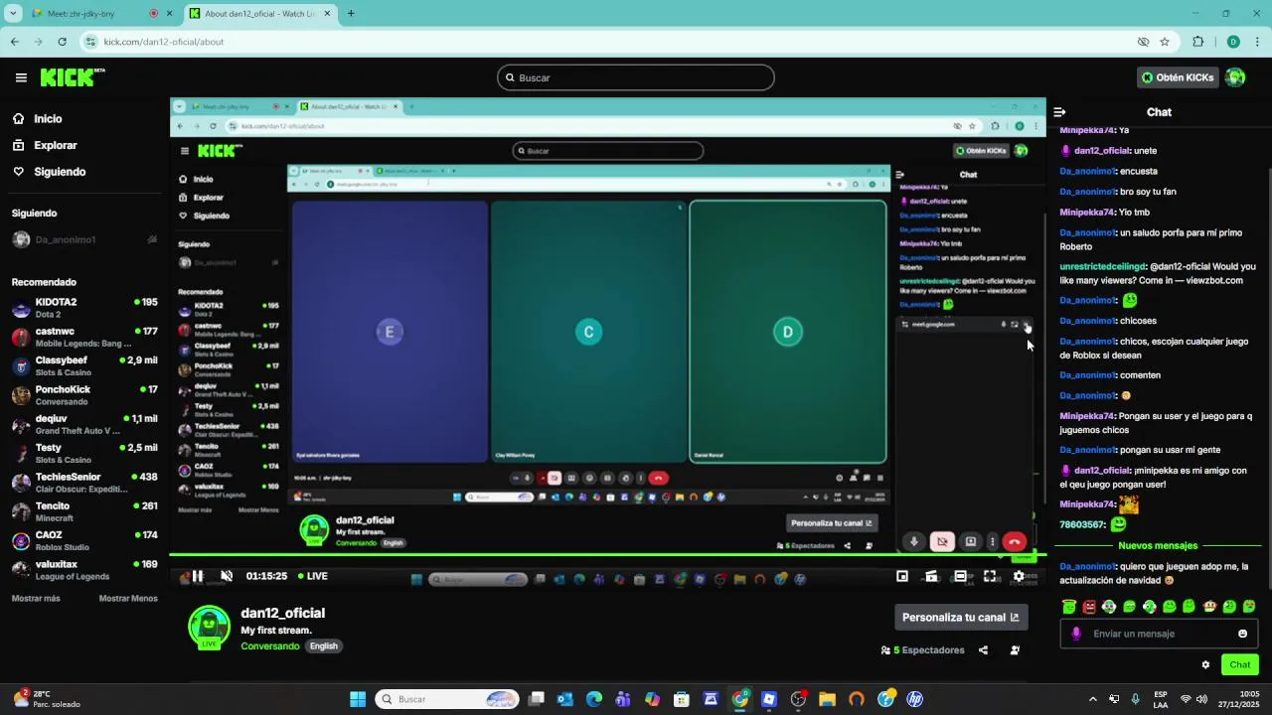The height and width of the screenshot is (715, 1272).
Task: Open Microsoft Edge from the taskbar
Action: point(594,699)
